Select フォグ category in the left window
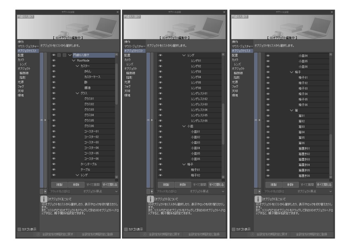This screenshot has width=350, height=248. click(x=21, y=86)
